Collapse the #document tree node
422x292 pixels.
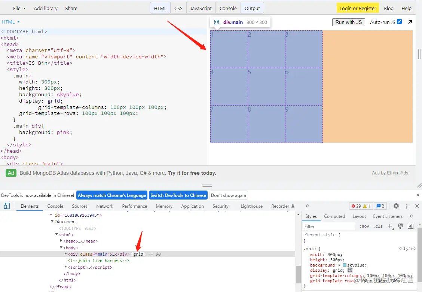click(x=52, y=221)
